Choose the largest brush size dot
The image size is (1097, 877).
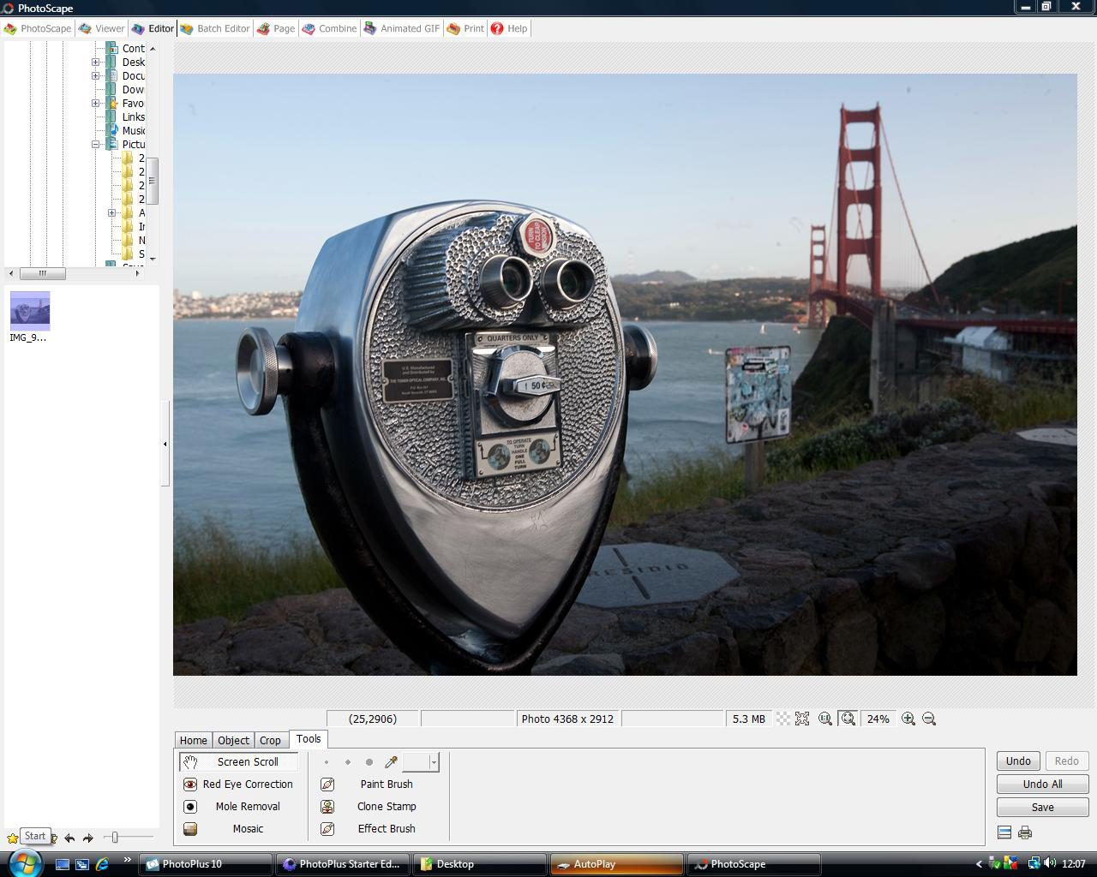coord(369,761)
